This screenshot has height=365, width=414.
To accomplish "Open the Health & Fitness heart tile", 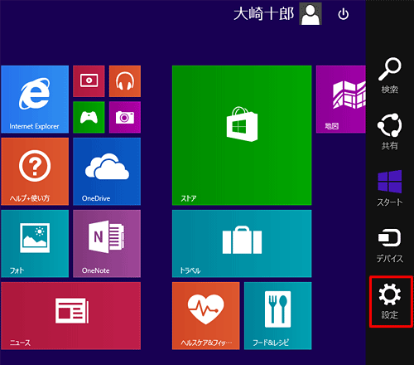I will click(206, 316).
